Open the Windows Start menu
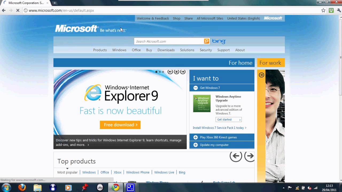This screenshot has height=192, width=342. pos(6,187)
